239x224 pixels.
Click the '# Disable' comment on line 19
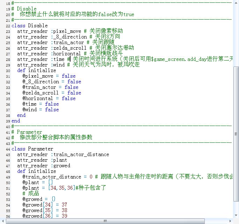[24, 9]
